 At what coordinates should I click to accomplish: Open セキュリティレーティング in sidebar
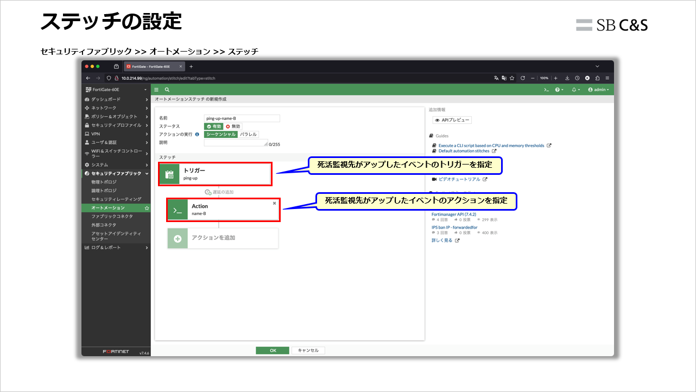[116, 199]
